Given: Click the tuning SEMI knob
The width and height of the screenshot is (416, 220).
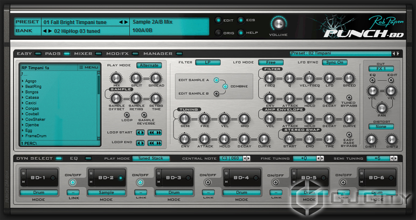Looking at the screenshot, I should click(x=185, y=118).
